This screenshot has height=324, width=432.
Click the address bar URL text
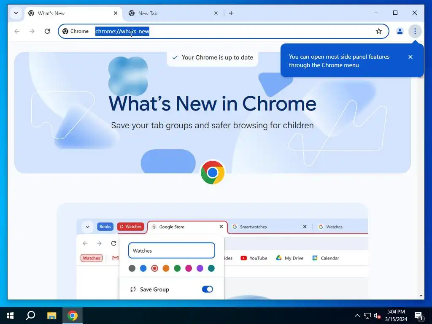[122, 31]
